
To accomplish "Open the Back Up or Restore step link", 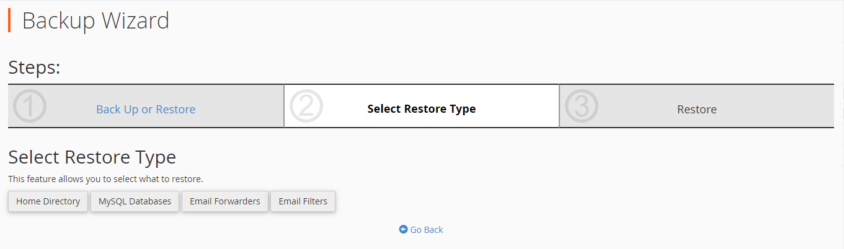I will [x=146, y=110].
